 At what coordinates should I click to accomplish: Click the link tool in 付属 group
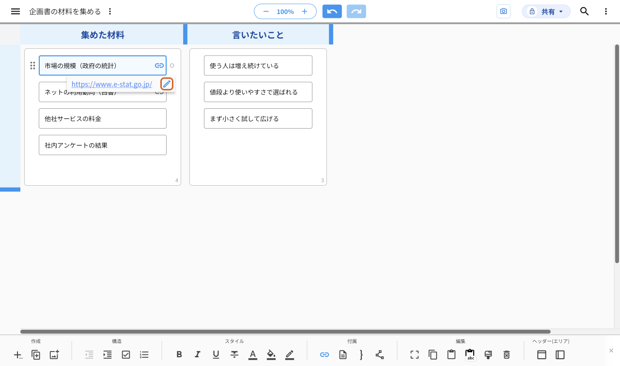click(x=325, y=355)
